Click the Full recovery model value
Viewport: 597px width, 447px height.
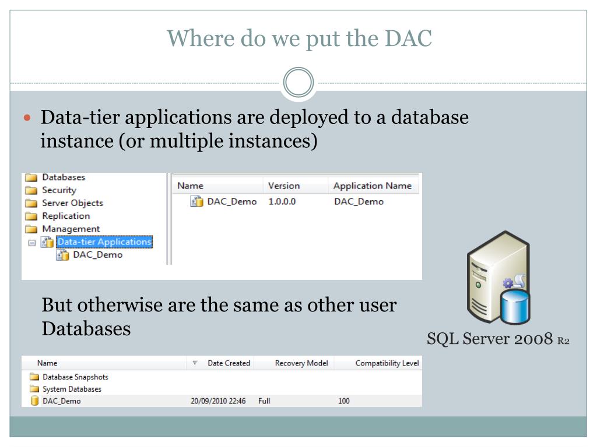point(264,401)
